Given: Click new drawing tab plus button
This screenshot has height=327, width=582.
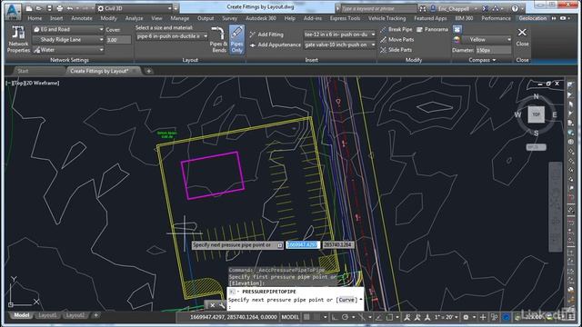Looking at the screenshot, I should point(148,71).
